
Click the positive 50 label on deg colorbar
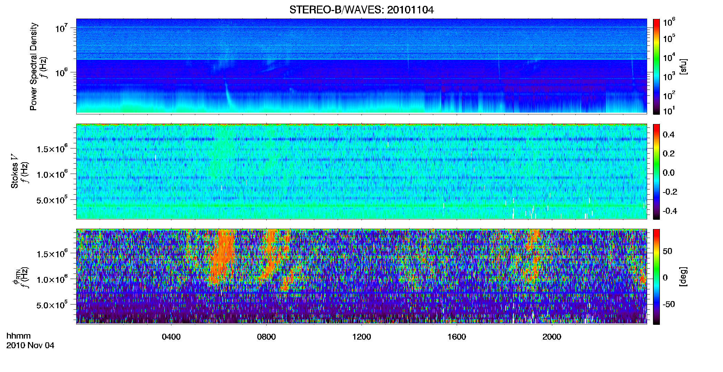point(667,251)
